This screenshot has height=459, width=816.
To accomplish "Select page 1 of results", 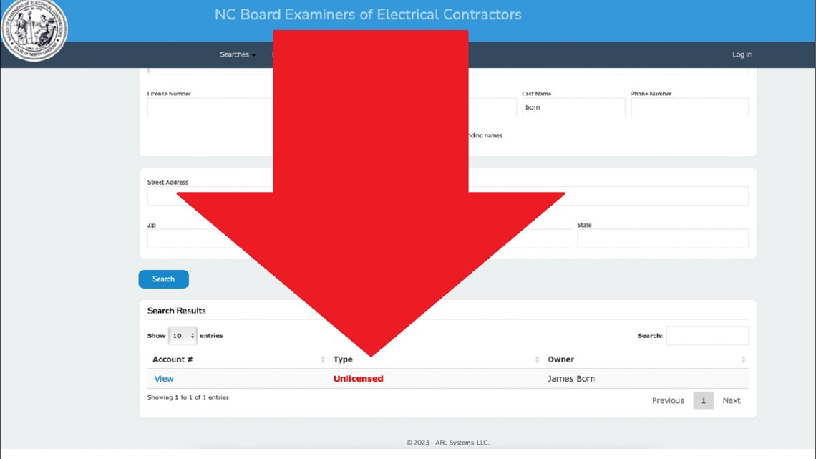I will 703,400.
